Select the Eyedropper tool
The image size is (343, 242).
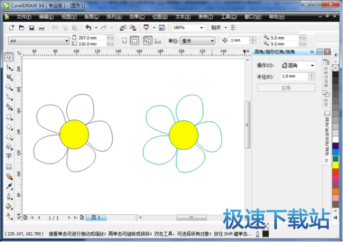click(x=9, y=186)
